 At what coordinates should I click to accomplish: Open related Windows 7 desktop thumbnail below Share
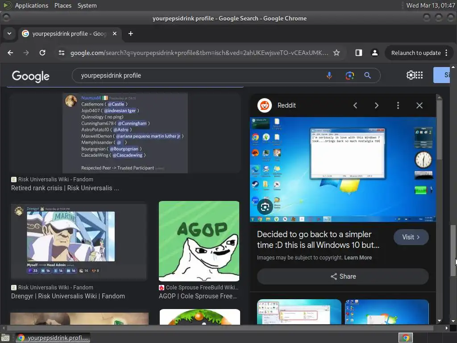387,312
